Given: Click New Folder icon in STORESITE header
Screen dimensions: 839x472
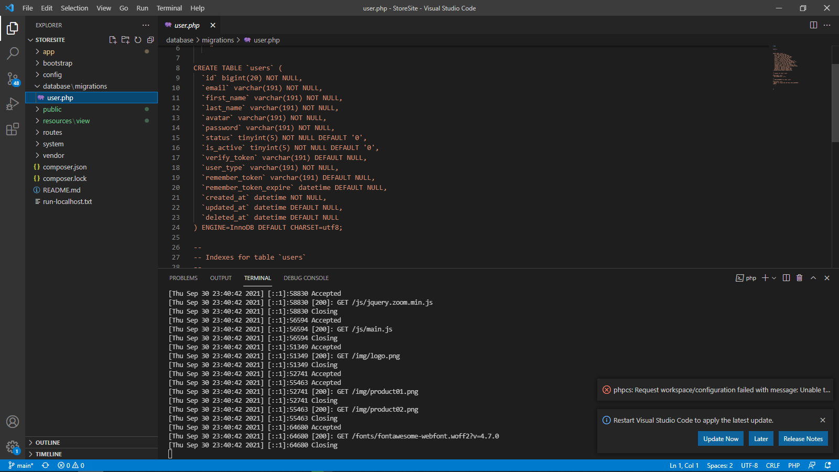Looking at the screenshot, I should (x=125, y=40).
